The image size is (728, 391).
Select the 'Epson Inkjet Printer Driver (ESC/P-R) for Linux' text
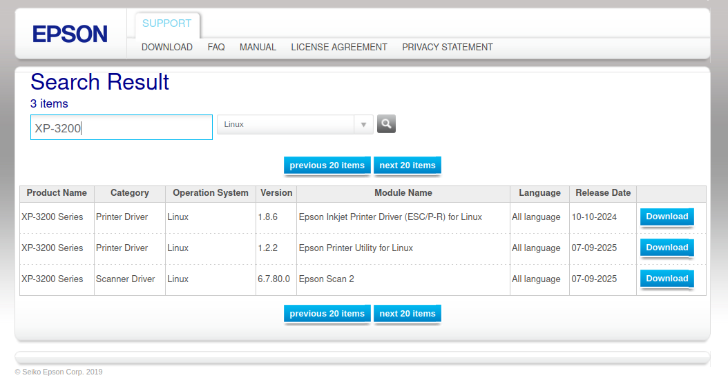click(x=390, y=217)
